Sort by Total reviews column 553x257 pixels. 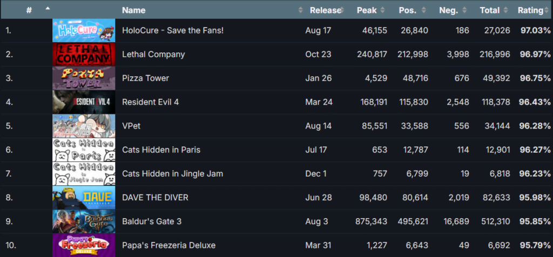(490, 10)
